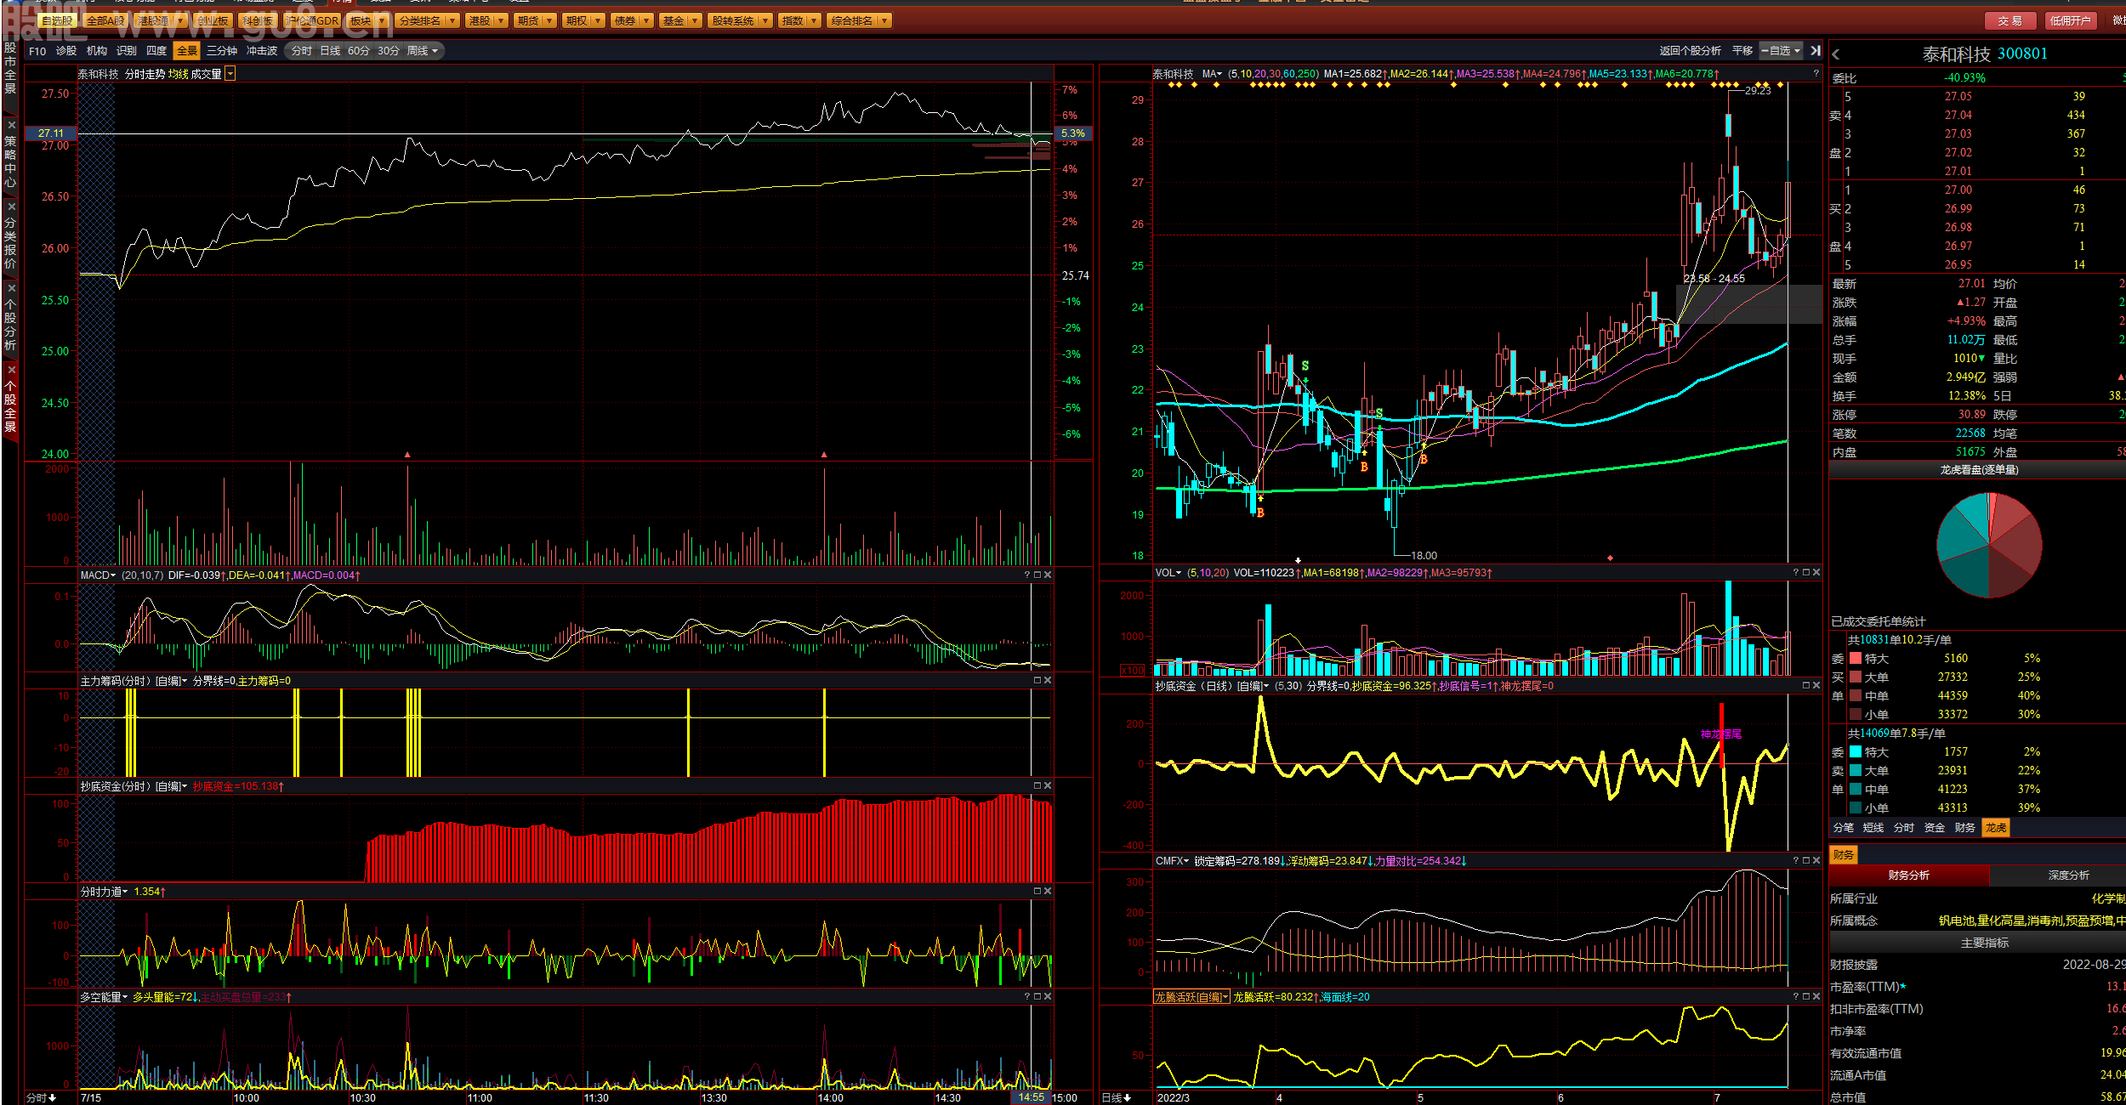Close the 策略中心 sidebar tab
Image resolution: width=2126 pixels, height=1105 pixels.
tap(11, 125)
